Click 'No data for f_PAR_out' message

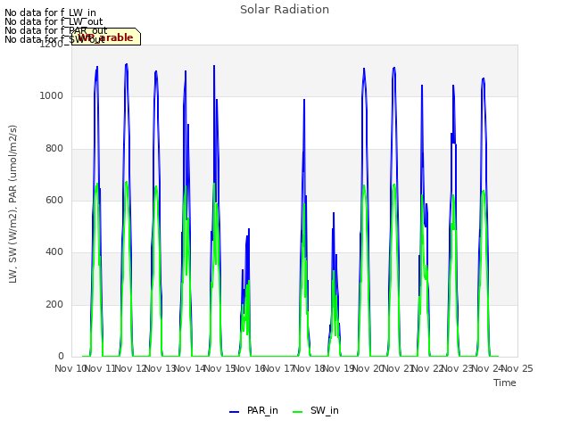coord(55,30)
